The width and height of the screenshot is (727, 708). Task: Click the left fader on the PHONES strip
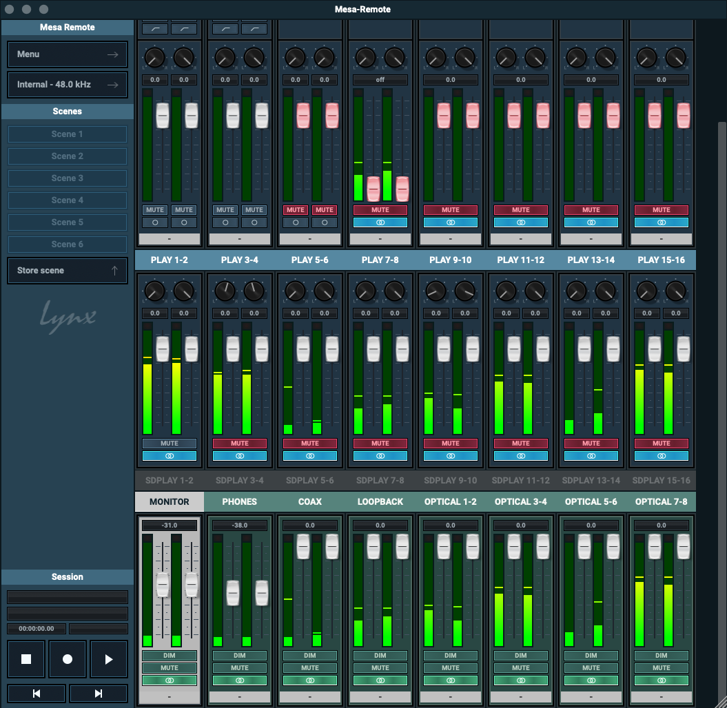233,592
